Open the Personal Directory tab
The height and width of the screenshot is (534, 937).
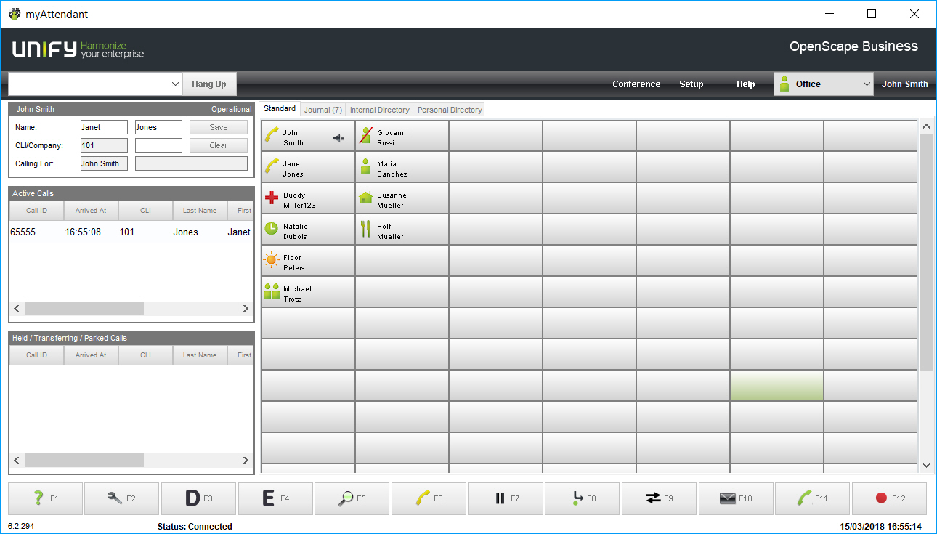[450, 110]
